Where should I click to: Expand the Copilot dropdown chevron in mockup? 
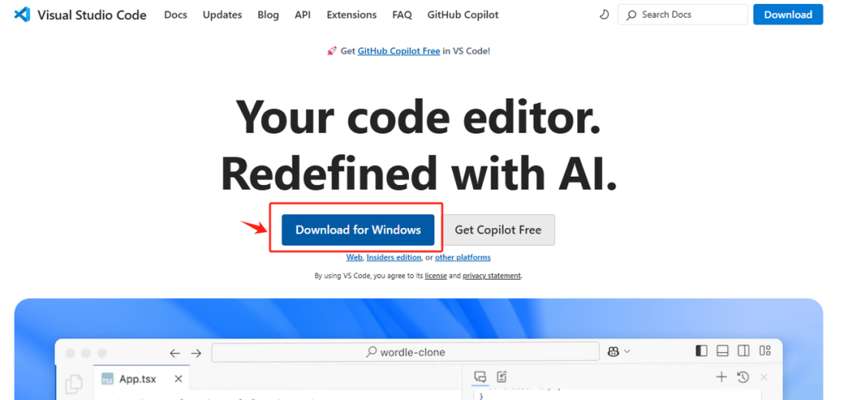[627, 351]
